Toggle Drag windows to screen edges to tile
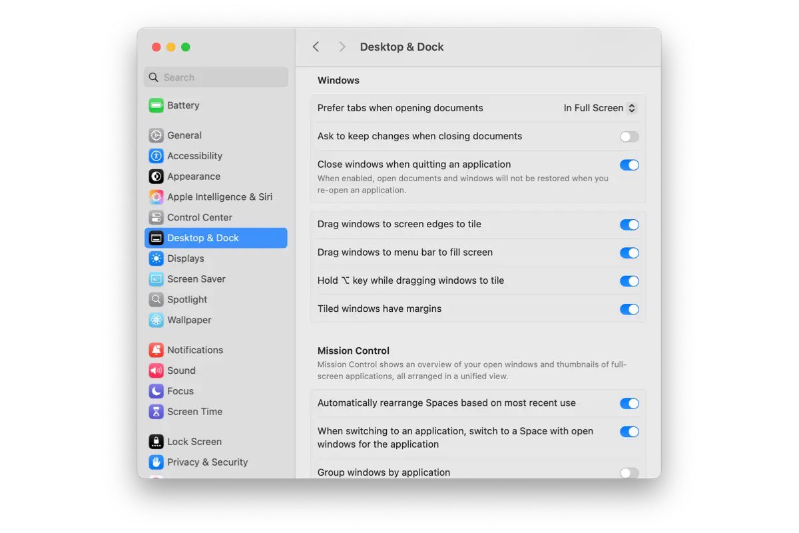This screenshot has height=533, width=799. point(629,225)
